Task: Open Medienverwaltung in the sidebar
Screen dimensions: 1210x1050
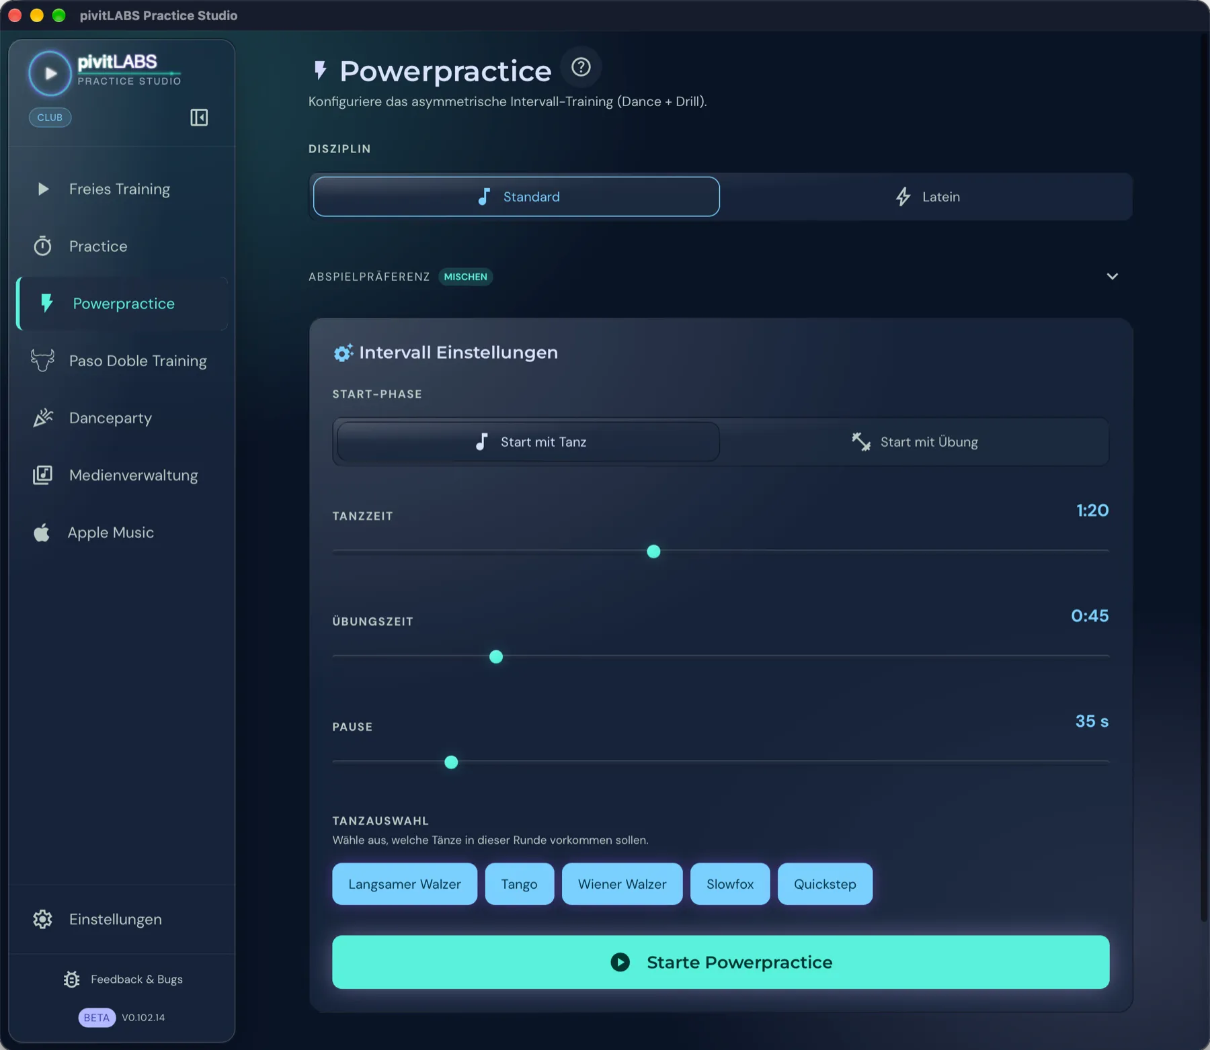Action: tap(122, 475)
